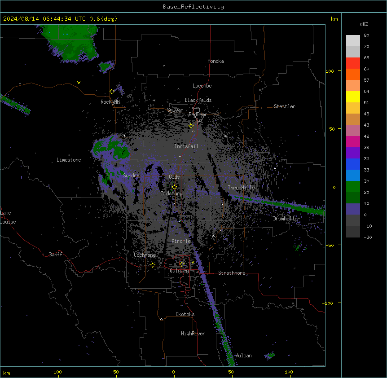Screen dimensions: 387x378
Task: Click the Sundre label
Action: (x=131, y=176)
